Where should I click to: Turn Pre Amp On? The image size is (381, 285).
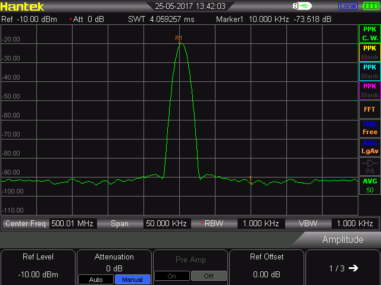172,276
